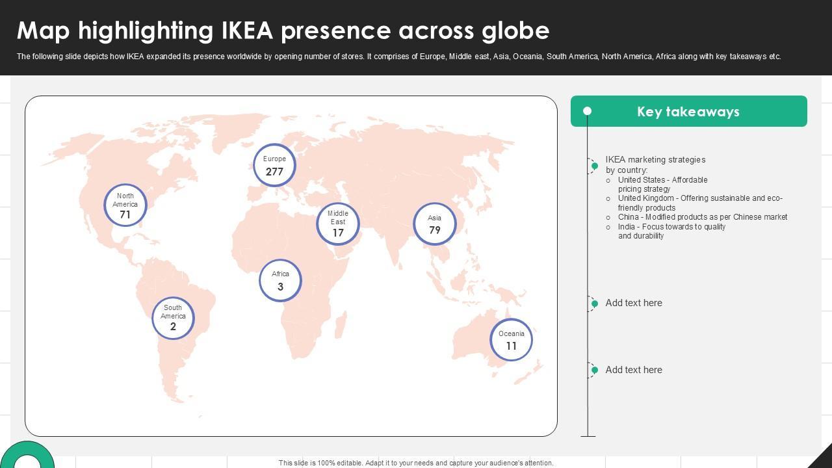The height and width of the screenshot is (468, 832).
Task: Select the United States affordable pricing bullet
Action: [662, 184]
